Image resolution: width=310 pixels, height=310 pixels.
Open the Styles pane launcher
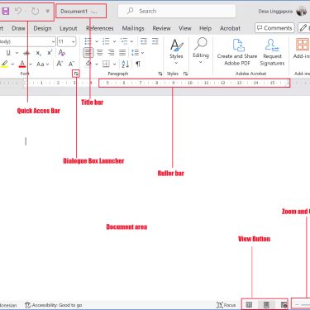click(x=185, y=74)
